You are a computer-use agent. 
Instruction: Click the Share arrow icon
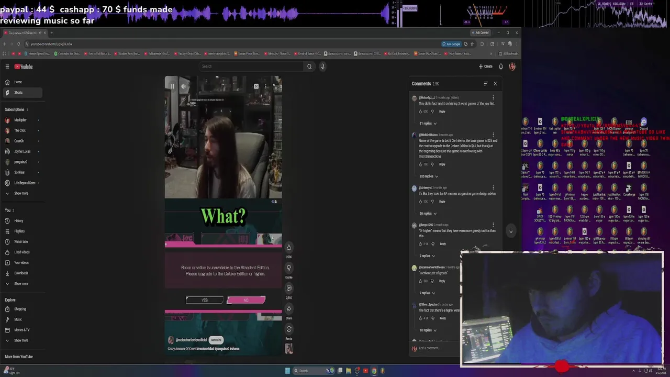point(288,308)
